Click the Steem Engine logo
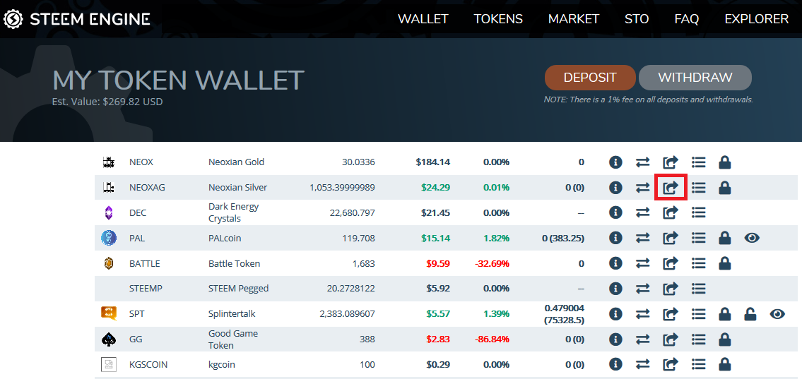Viewport: 802px width, 379px height. tap(77, 20)
